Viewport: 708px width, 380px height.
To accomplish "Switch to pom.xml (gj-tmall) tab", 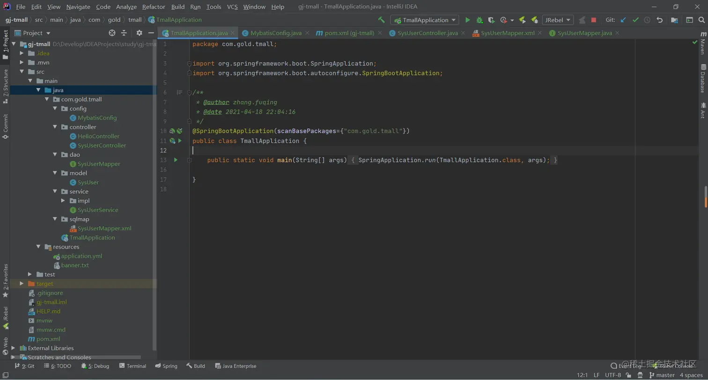I will click(x=349, y=33).
